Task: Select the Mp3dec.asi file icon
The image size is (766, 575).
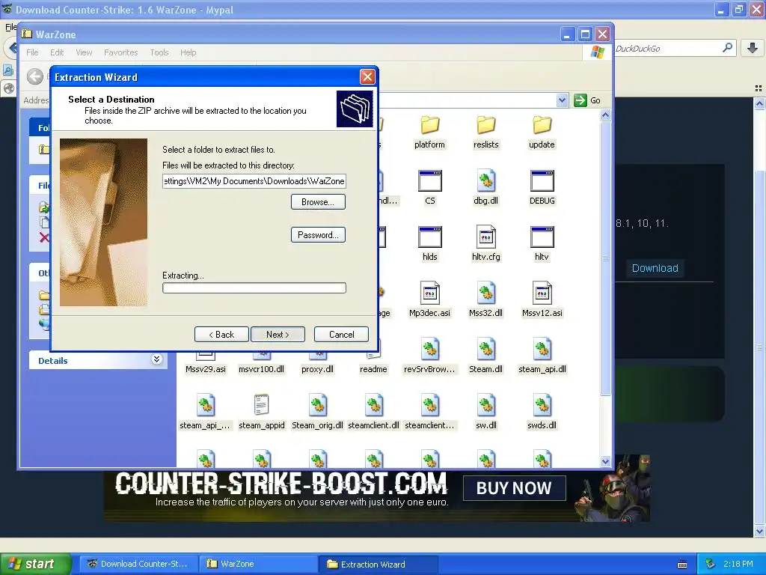Action: pyautogui.click(x=430, y=293)
